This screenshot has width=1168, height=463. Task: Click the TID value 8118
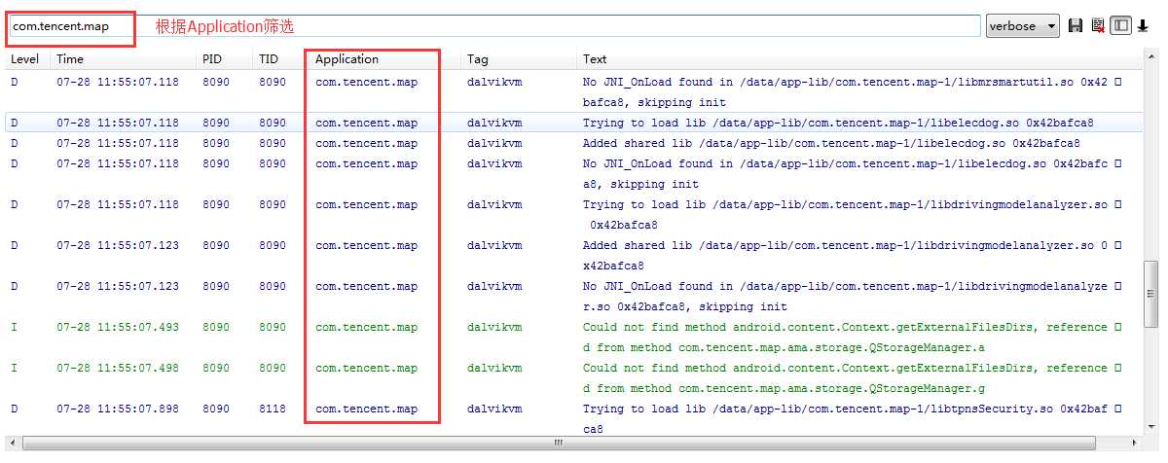273,410
